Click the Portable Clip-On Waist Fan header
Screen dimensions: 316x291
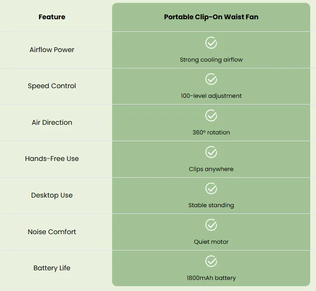[211, 17]
